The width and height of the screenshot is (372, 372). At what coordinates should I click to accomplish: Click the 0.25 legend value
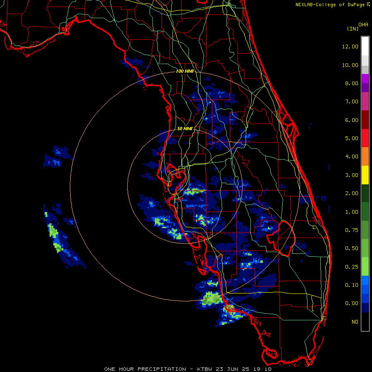352,267
